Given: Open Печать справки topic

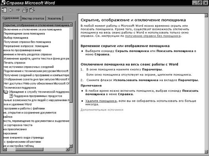Looking at the screenshot, I should click(15, 63).
